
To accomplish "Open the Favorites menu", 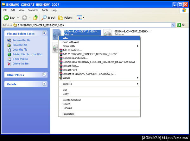I will [x=33, y=10].
